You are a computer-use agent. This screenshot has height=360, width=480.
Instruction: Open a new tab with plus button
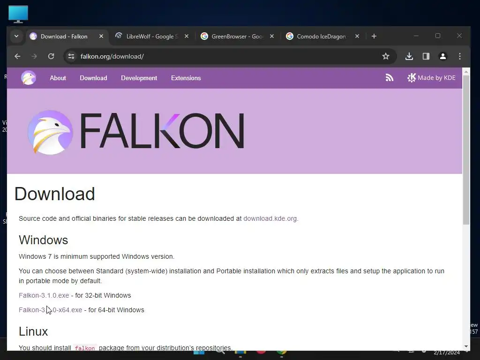coord(374,37)
